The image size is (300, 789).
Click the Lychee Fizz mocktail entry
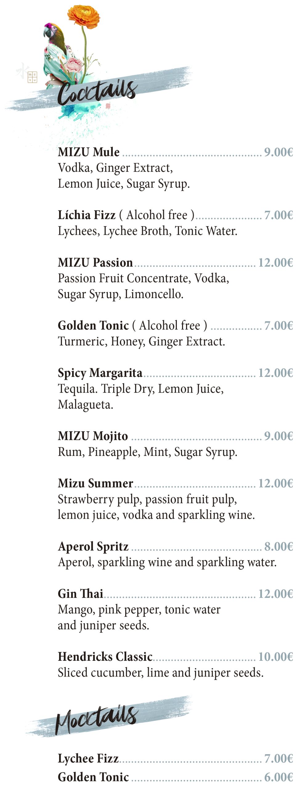(x=88, y=758)
